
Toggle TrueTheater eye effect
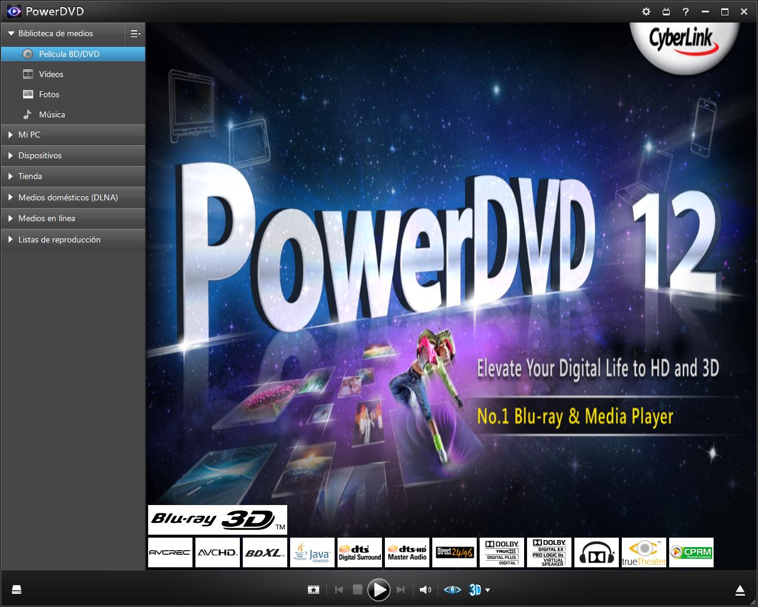452,590
